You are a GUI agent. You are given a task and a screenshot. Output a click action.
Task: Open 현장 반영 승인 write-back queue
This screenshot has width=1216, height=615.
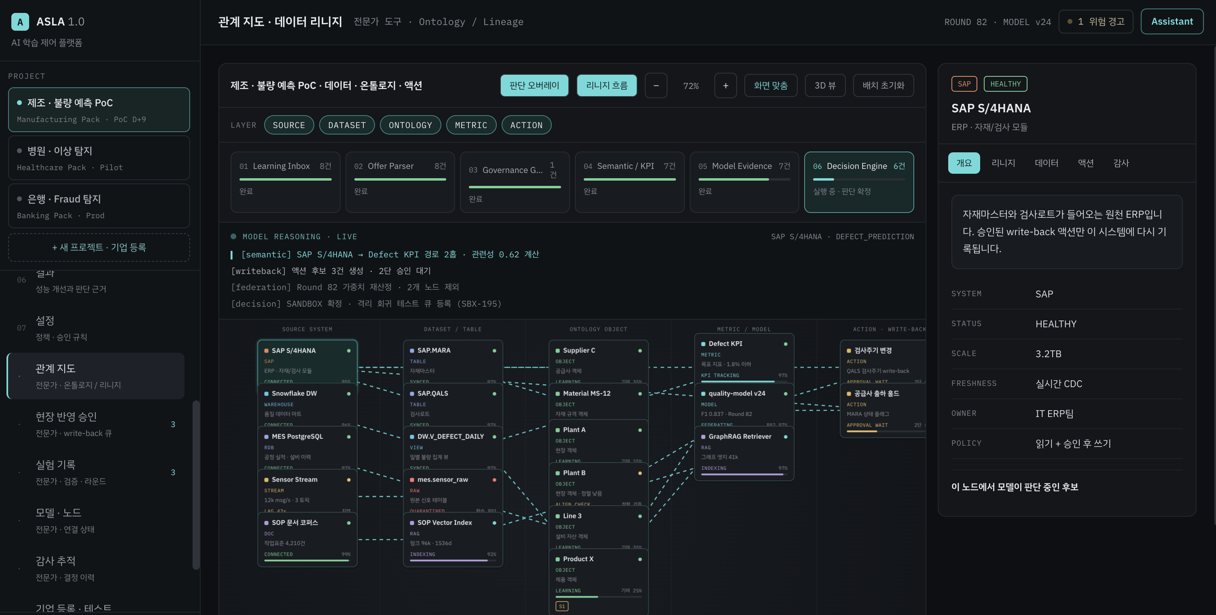tap(96, 424)
